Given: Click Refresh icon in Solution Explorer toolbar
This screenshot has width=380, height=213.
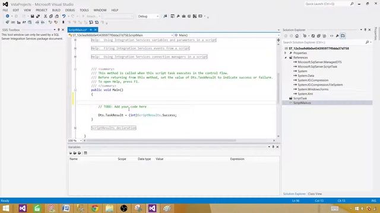Looking at the screenshot, I should [313, 36].
